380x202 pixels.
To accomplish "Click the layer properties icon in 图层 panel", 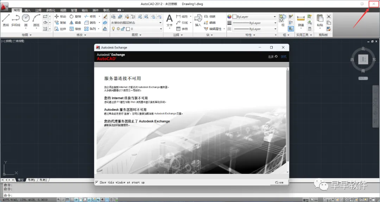I will 113,17.
